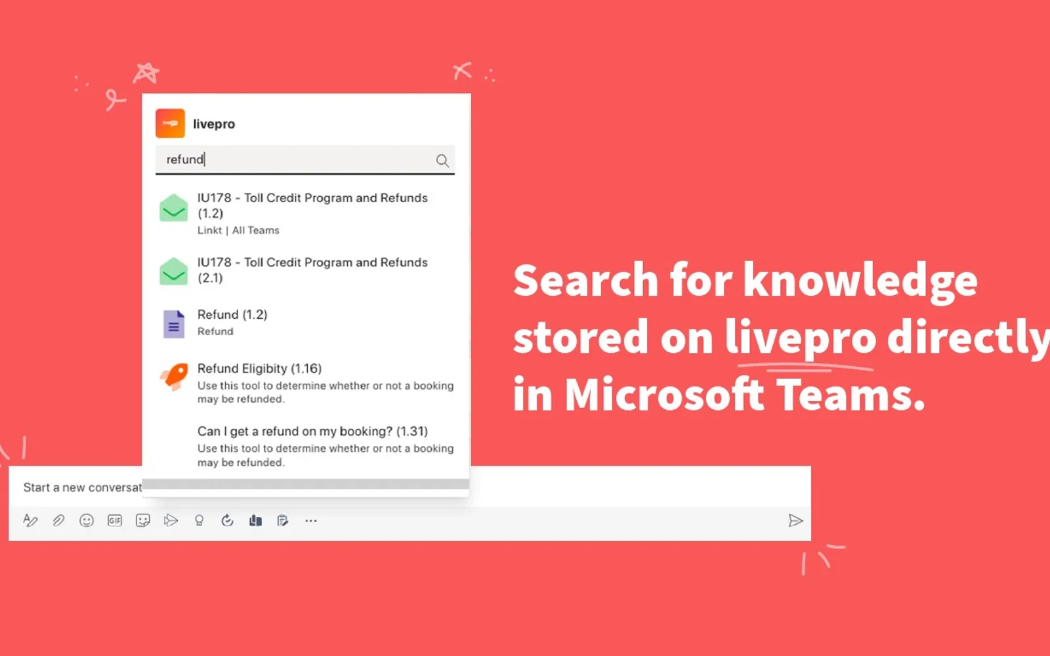
Task: Open IU178 Toll Credit Program and Refunds (1.2)
Action: point(306,213)
